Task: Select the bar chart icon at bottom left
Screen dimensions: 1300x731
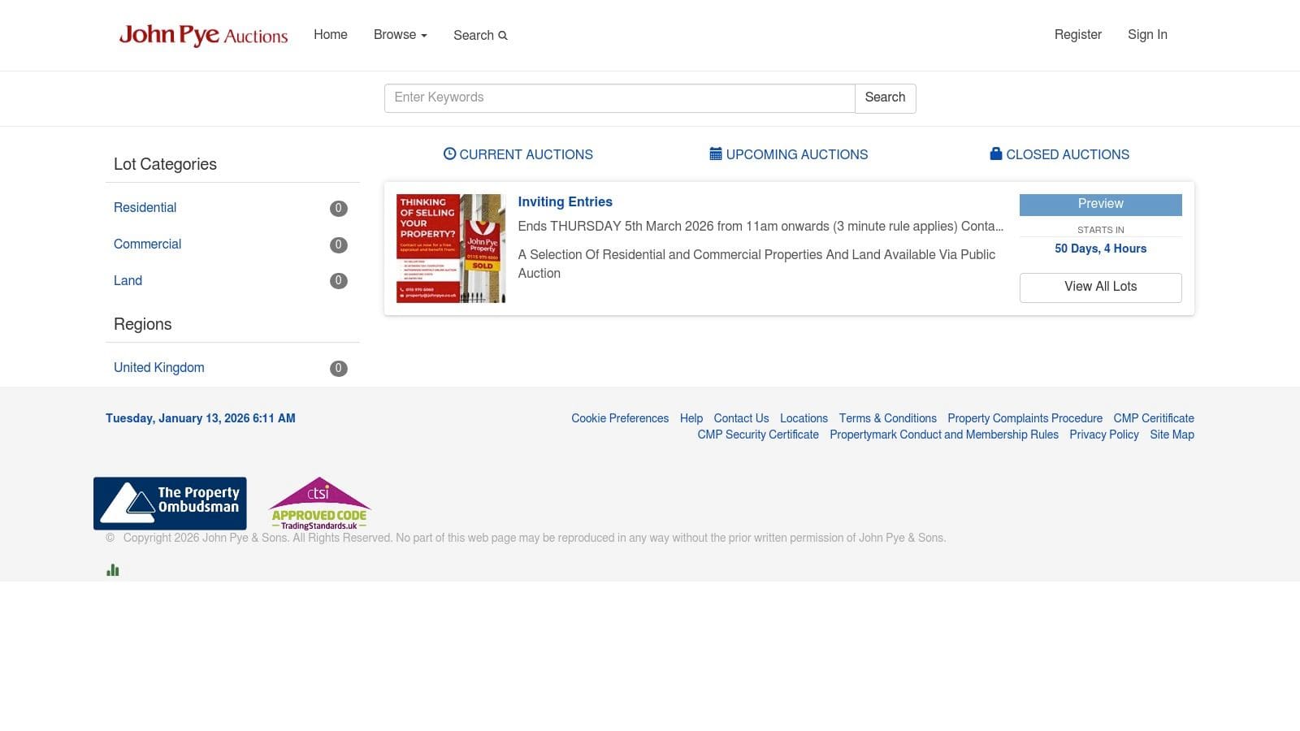Action: [x=112, y=569]
